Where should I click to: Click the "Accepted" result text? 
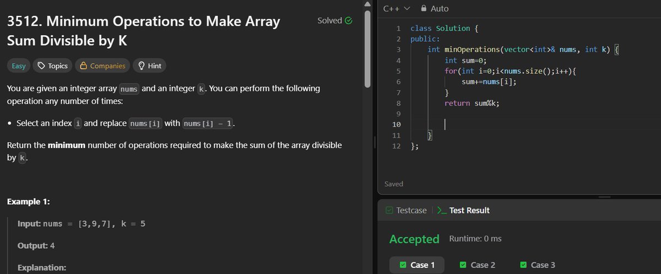pyautogui.click(x=414, y=239)
